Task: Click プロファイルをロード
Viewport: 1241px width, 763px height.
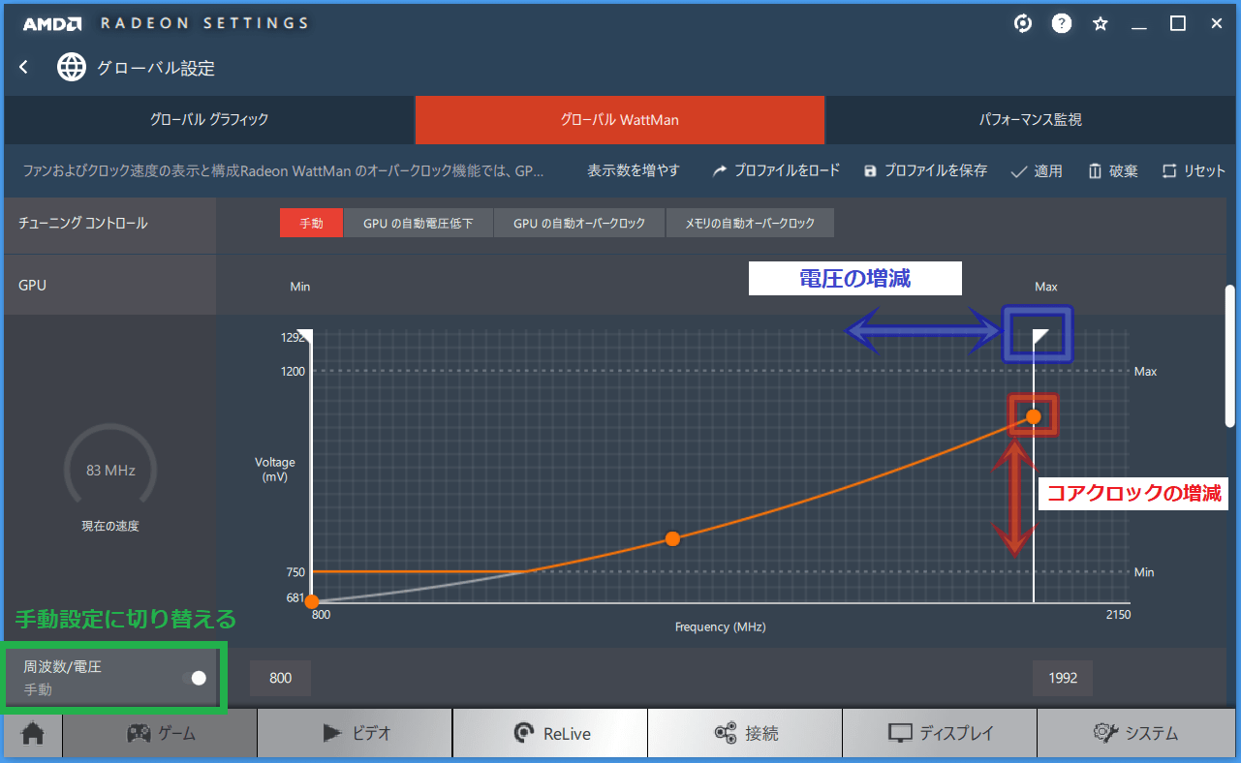Action: [776, 170]
